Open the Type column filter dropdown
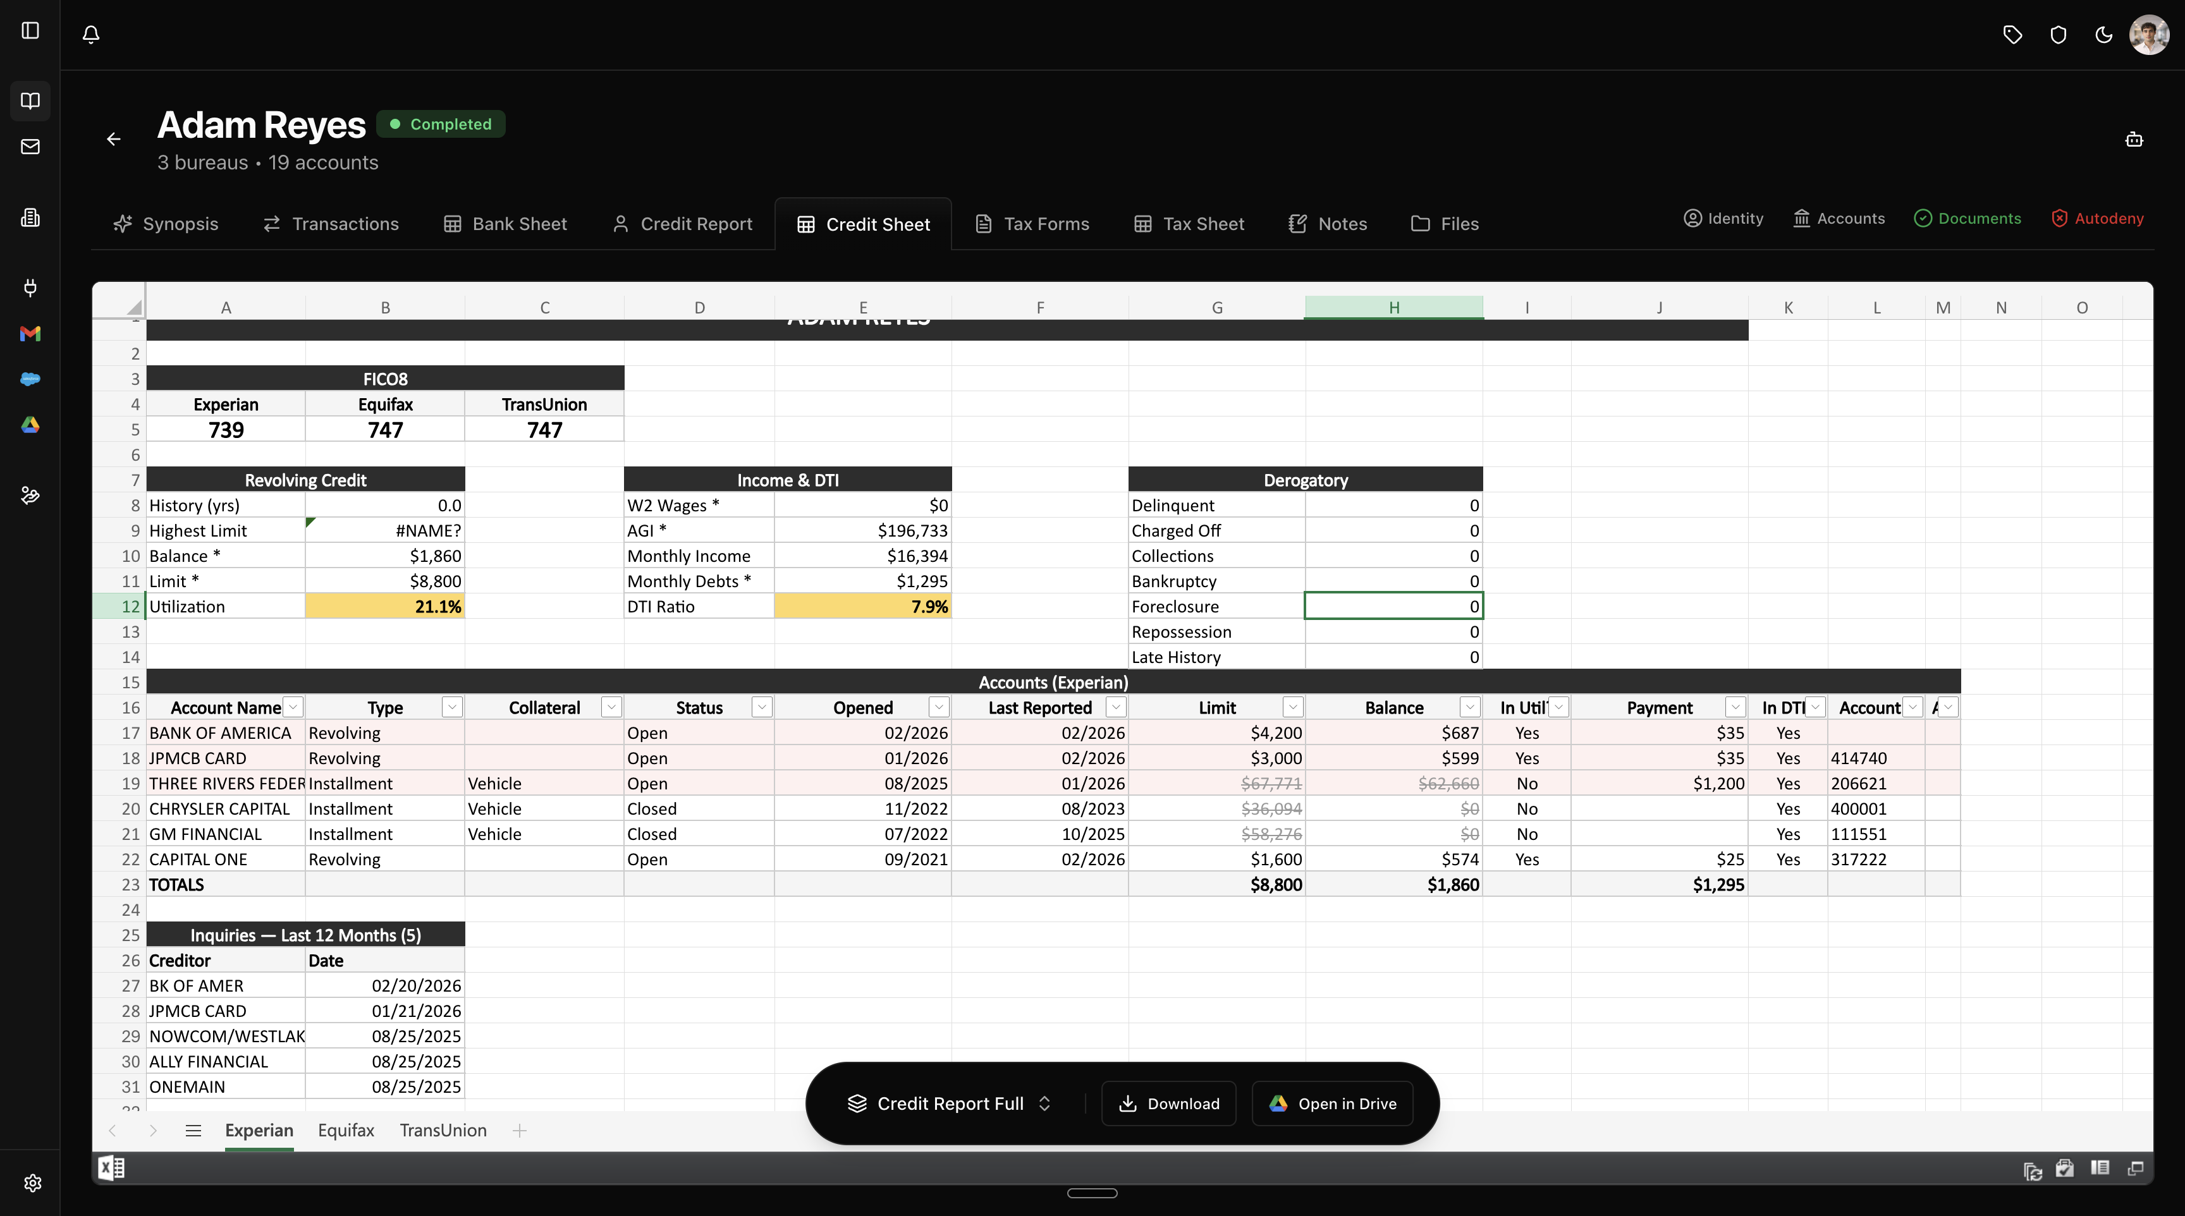The image size is (2185, 1216). point(451,707)
